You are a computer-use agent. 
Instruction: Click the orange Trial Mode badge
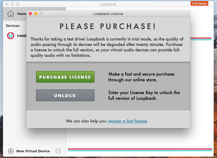click(x=199, y=4)
